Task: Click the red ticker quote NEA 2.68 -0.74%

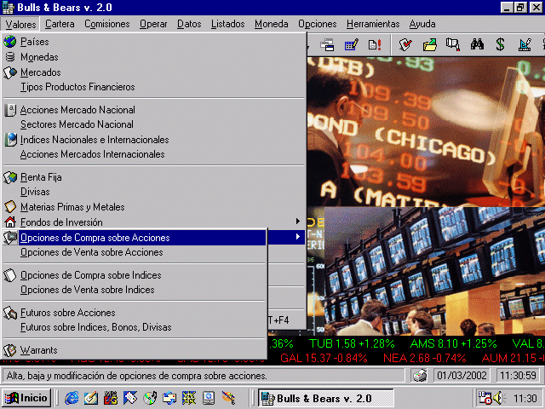Action: tap(424, 358)
